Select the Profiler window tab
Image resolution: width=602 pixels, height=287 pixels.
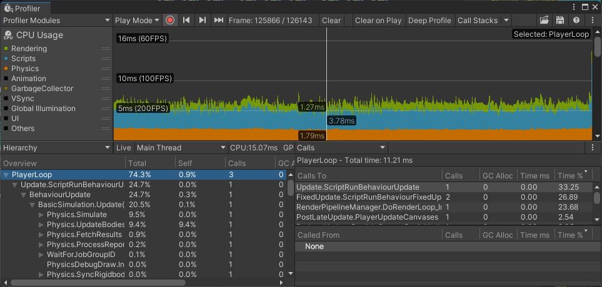[25, 9]
